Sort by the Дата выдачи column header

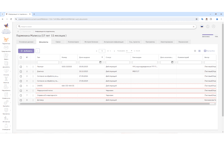click(91, 57)
